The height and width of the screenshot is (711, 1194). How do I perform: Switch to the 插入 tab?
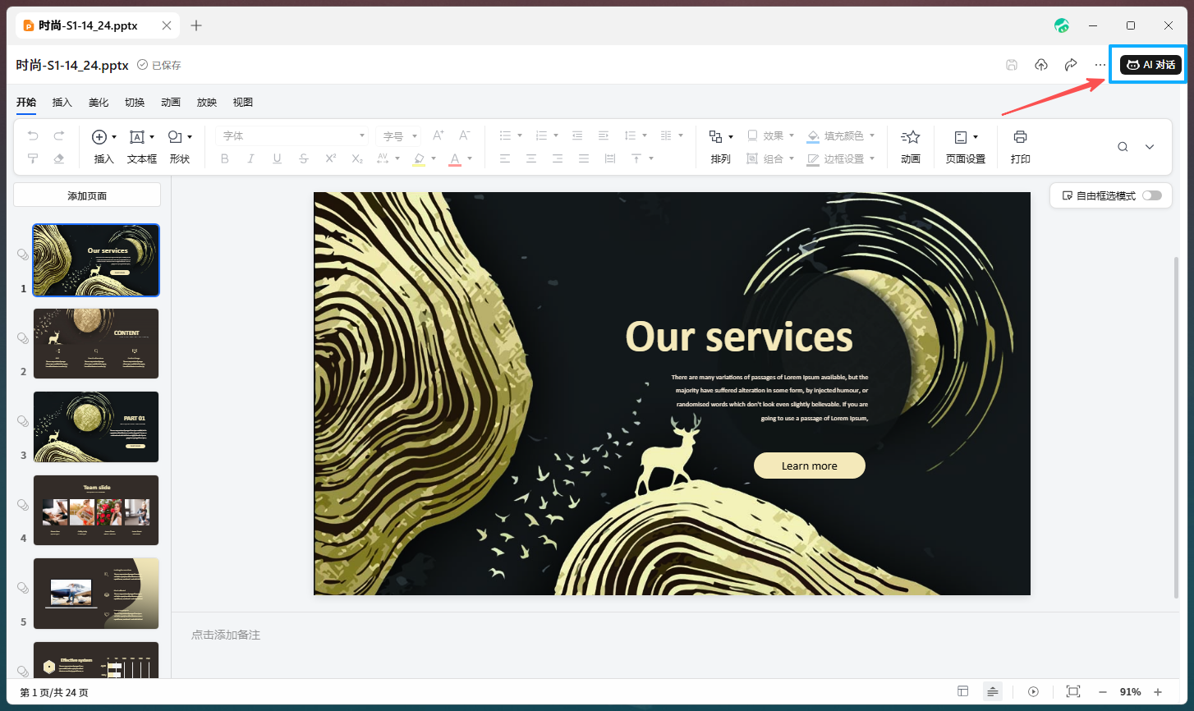pos(62,103)
